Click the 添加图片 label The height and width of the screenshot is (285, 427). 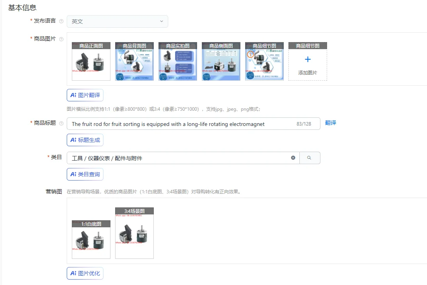308,73
